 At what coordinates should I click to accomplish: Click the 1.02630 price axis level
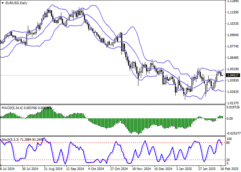coord(233,92)
